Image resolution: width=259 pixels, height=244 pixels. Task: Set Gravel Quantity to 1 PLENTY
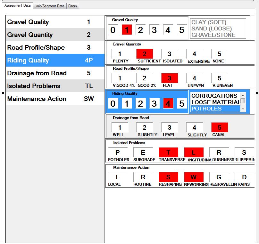[120, 54]
